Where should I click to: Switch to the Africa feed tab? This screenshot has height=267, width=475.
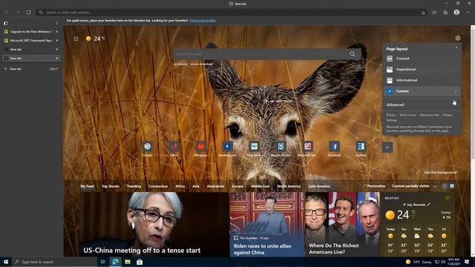180,186
